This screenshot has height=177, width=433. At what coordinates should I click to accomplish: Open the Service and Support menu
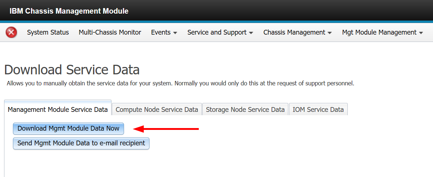coord(220,32)
